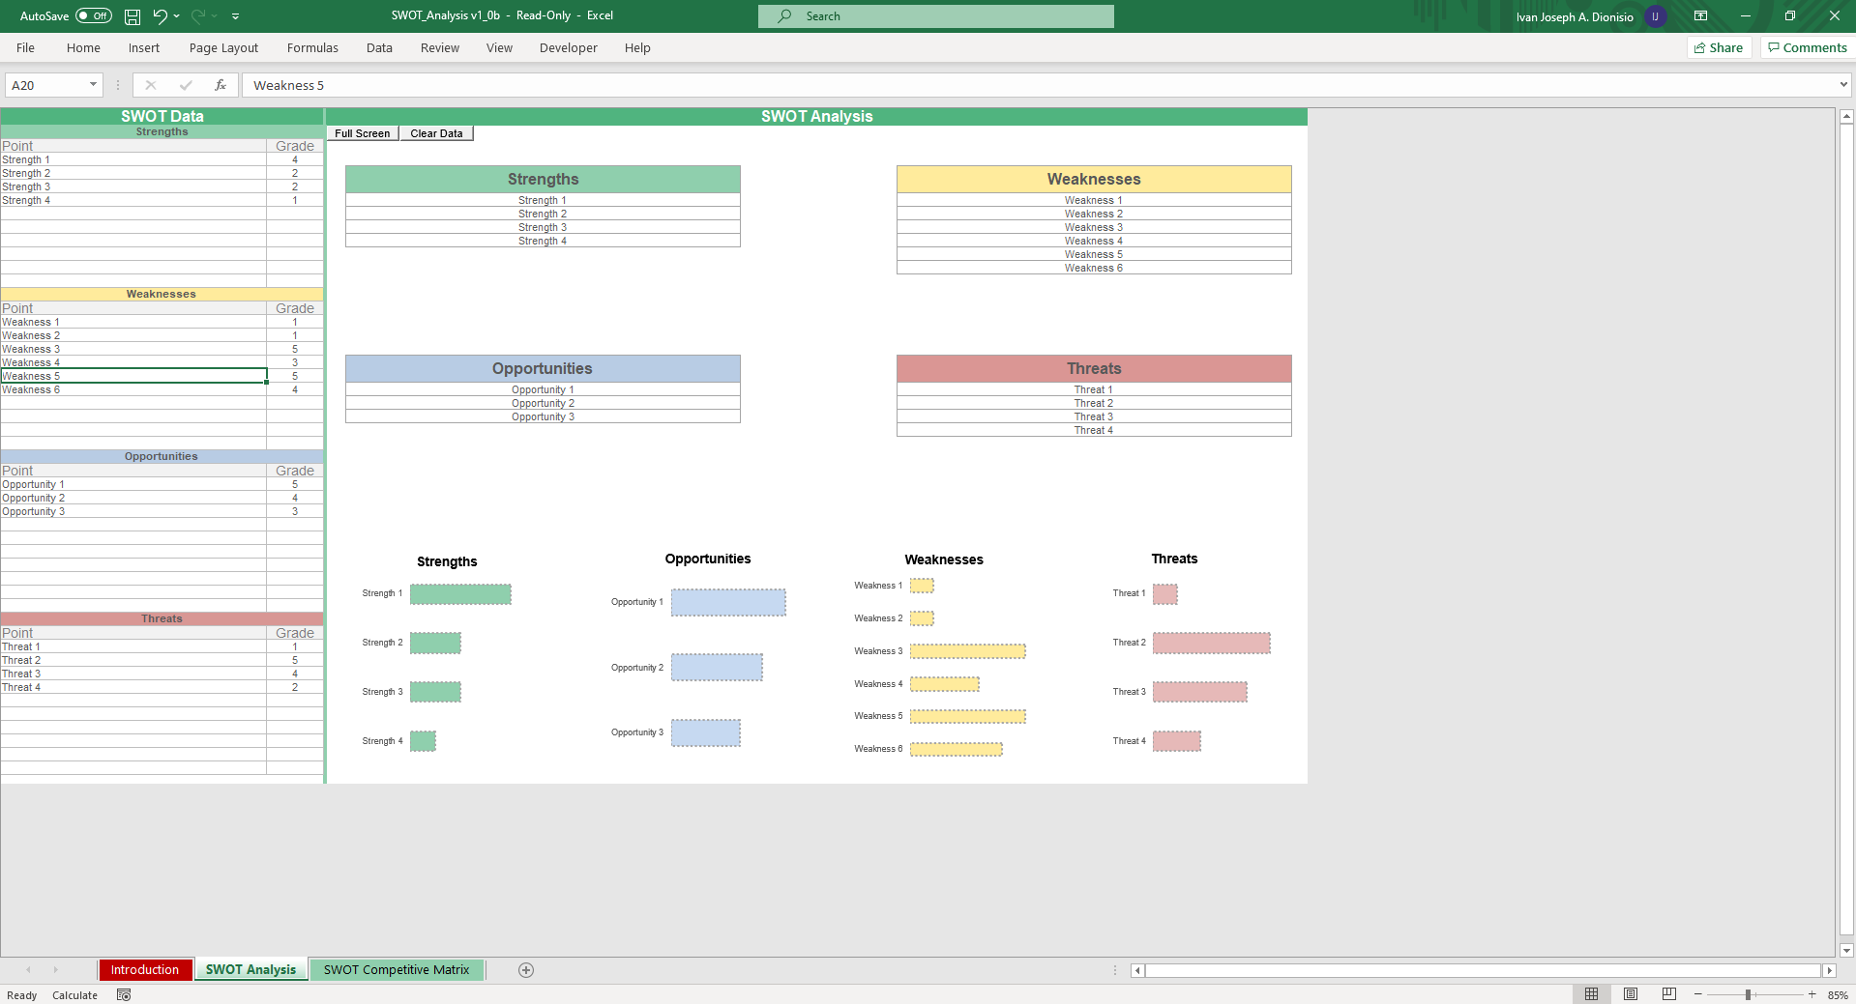Click the Undo icon

(161, 16)
